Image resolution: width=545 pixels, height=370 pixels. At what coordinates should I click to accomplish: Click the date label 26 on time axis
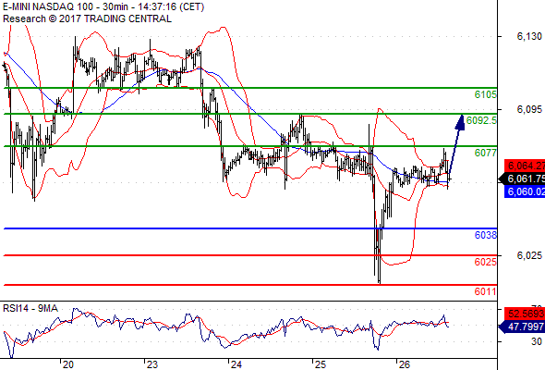[x=405, y=364]
